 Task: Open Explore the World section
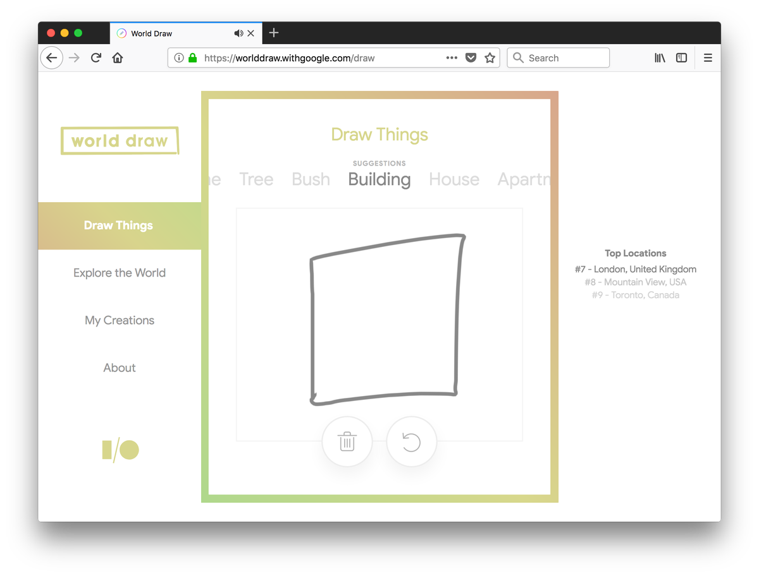[120, 273]
